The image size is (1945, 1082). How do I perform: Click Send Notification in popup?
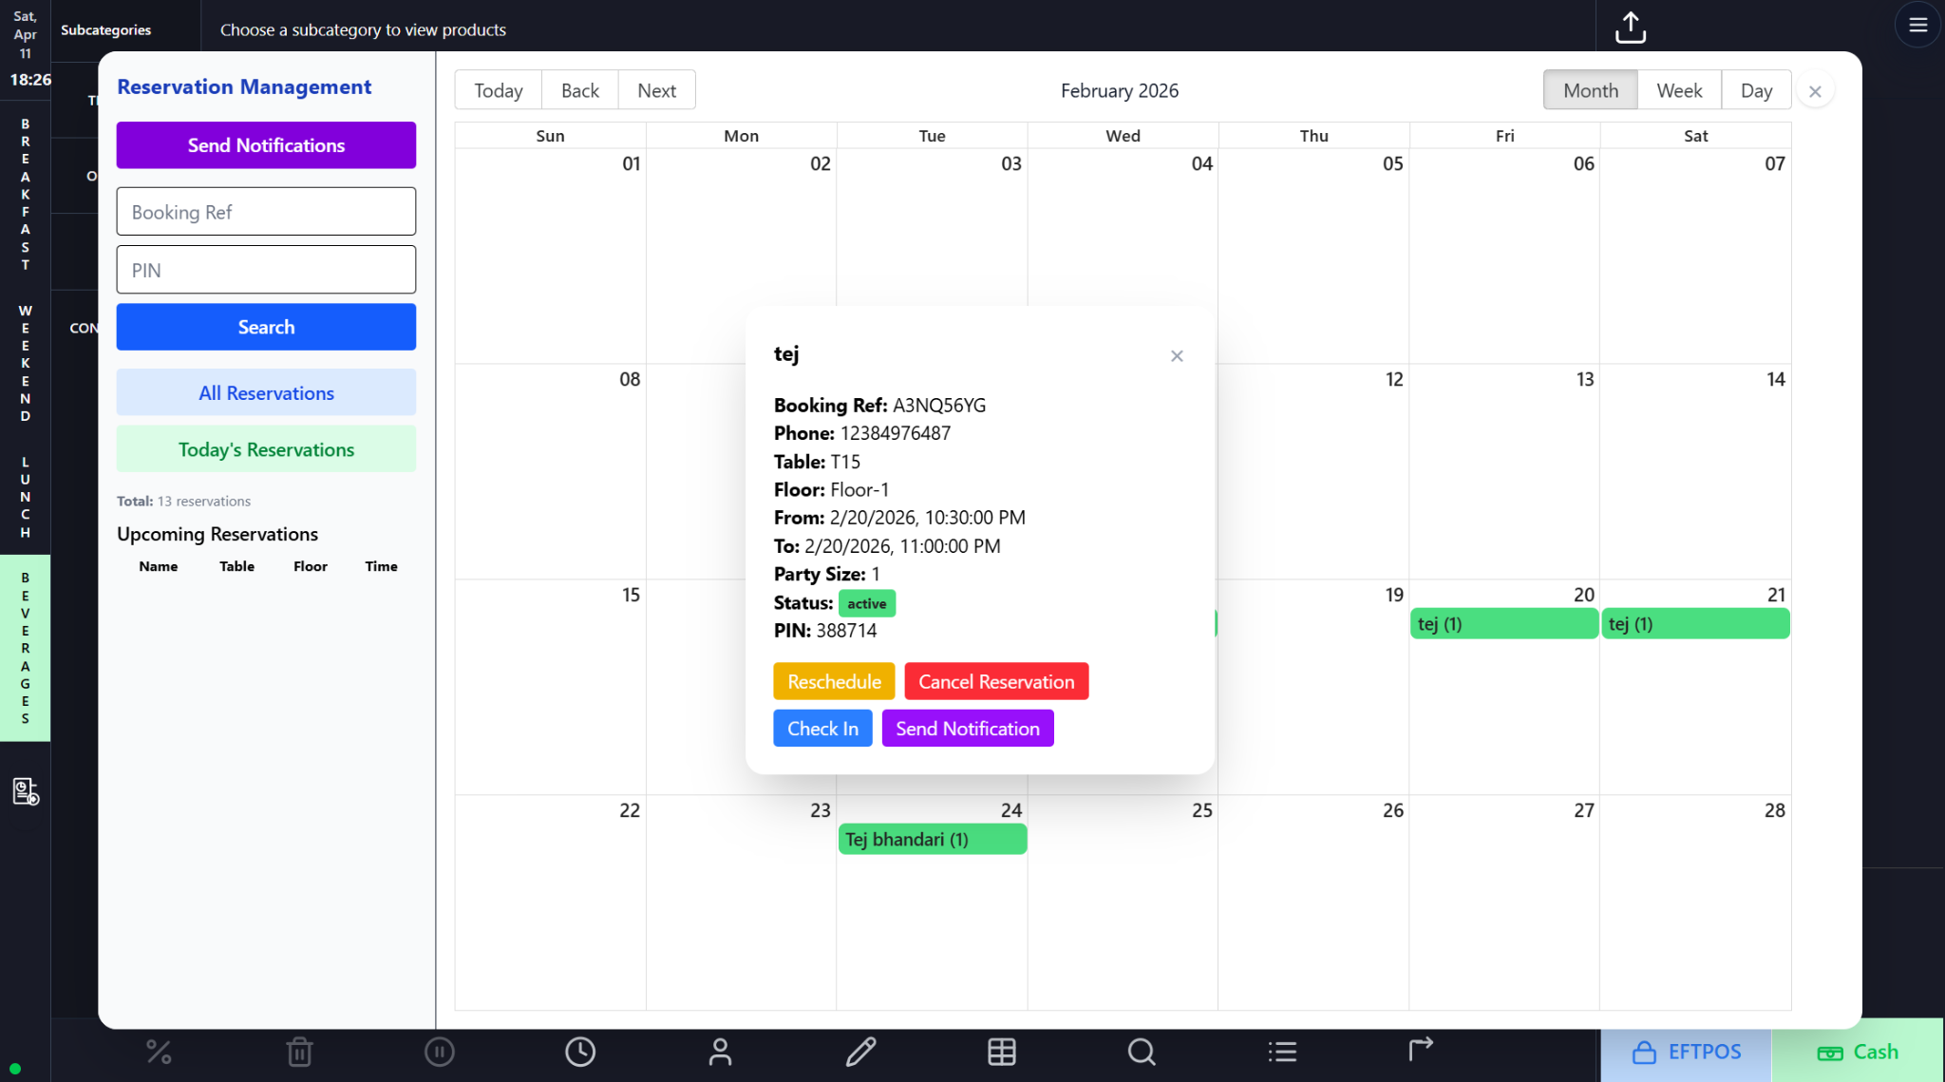click(x=968, y=729)
